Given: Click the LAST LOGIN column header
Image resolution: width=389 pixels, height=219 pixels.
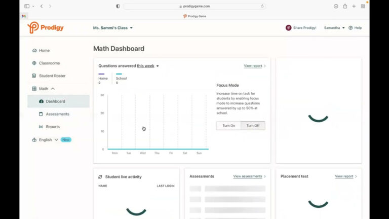Looking at the screenshot, I should tap(166, 186).
